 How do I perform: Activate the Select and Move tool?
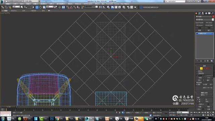37,7
